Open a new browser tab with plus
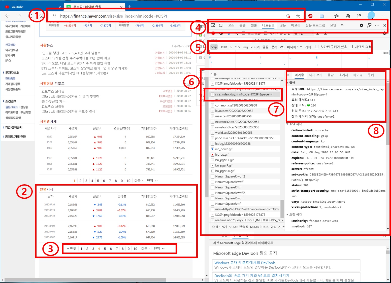Screen dimensions: 391x283 pyautogui.click(x=129, y=7)
